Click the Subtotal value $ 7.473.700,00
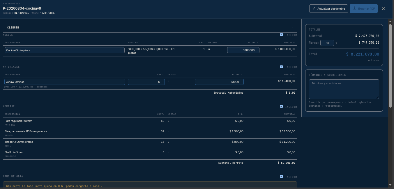The width and height of the screenshot is (394, 189). pyautogui.click(x=367, y=36)
